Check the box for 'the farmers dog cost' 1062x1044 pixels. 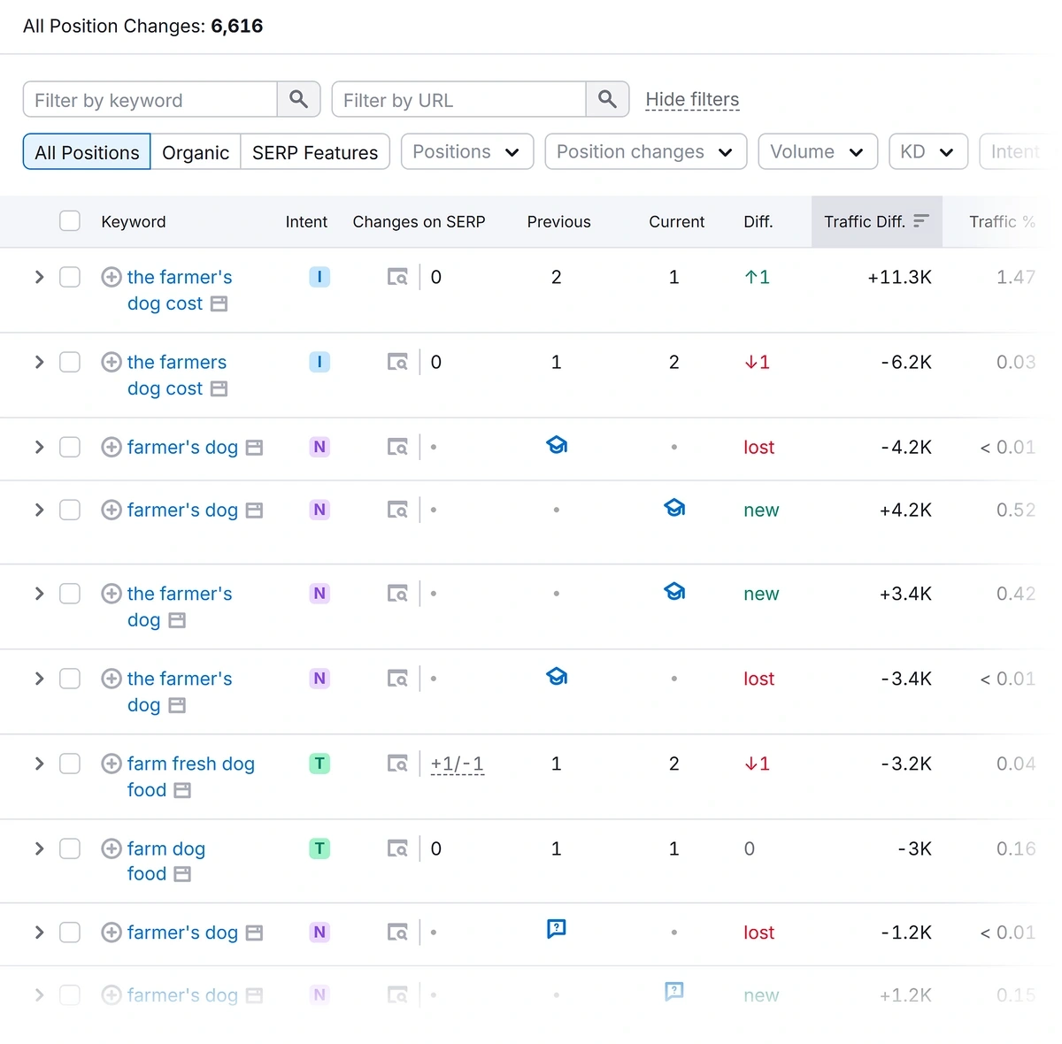click(70, 362)
